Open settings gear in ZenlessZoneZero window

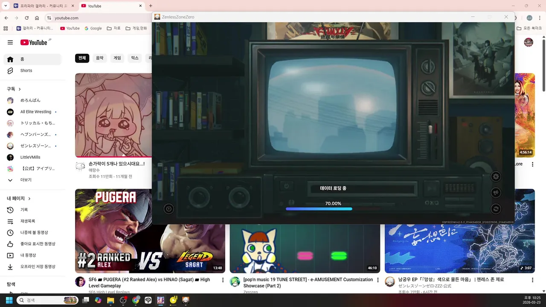pos(496,177)
